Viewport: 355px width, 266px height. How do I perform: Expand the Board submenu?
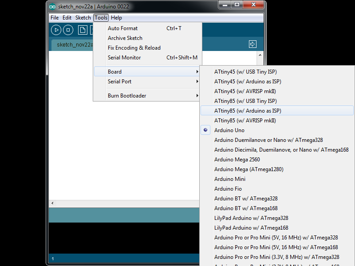pos(147,72)
